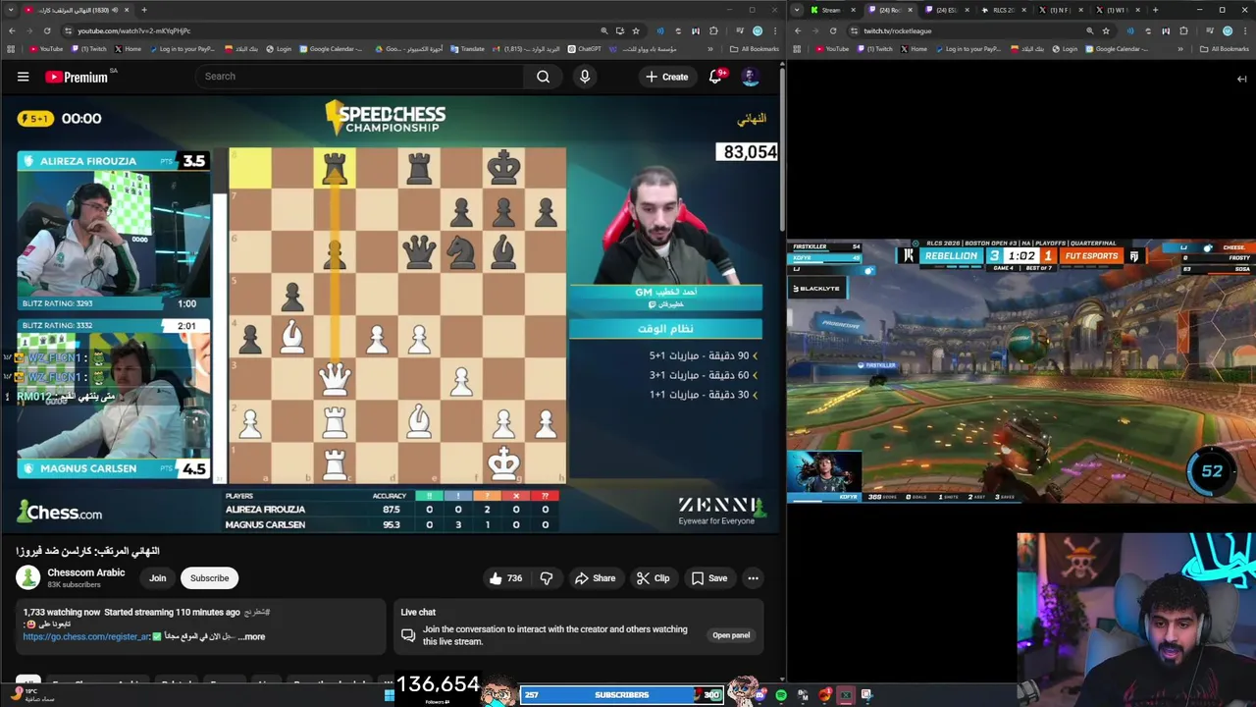Viewport: 1256px width, 707px height.
Task: Open the three-dot more actions menu
Action: [x=753, y=578]
